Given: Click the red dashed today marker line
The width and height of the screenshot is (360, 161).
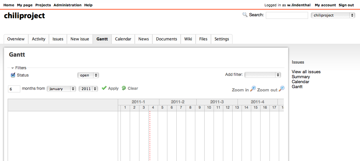Looking at the screenshot, I should tap(150, 136).
